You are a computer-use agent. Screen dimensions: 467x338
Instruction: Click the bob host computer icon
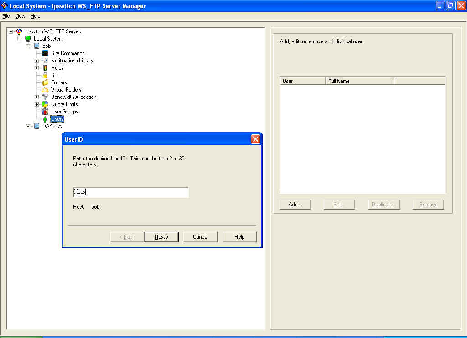click(36, 46)
